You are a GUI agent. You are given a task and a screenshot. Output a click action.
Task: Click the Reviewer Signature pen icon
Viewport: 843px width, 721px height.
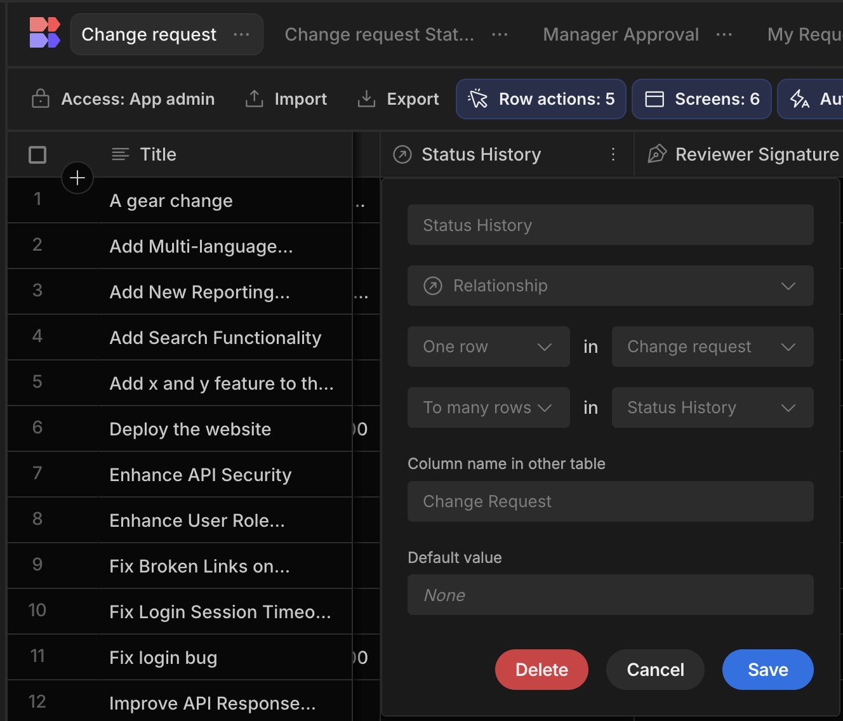coord(657,154)
